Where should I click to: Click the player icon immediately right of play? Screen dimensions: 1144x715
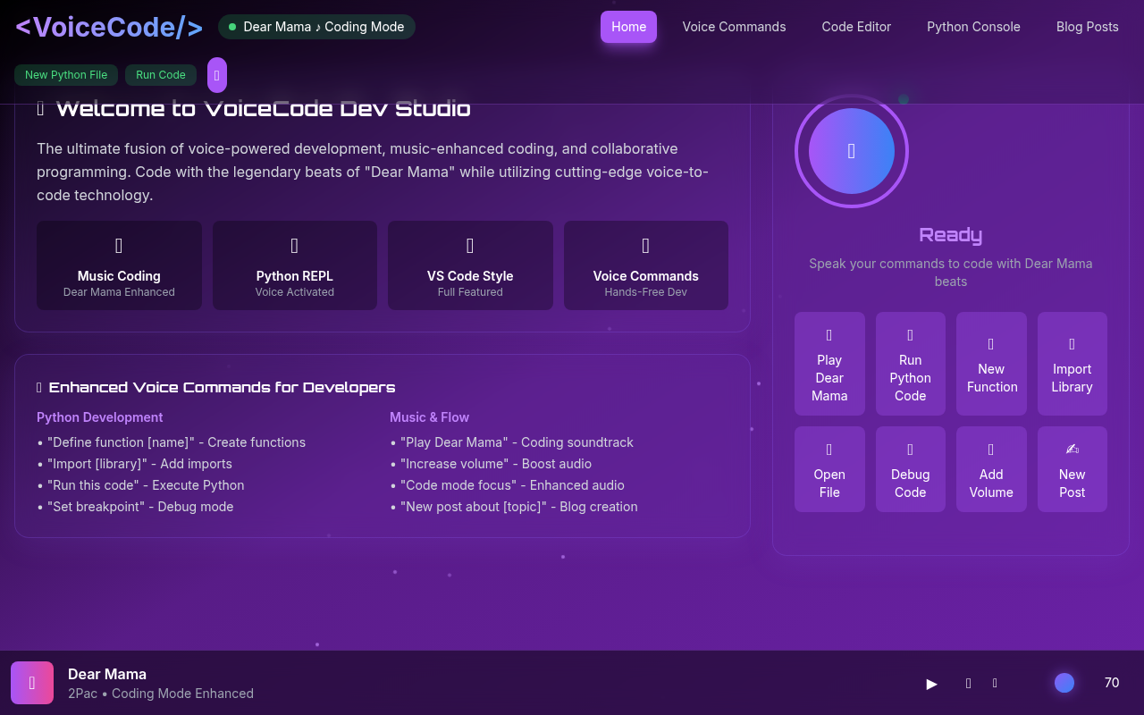(x=968, y=683)
